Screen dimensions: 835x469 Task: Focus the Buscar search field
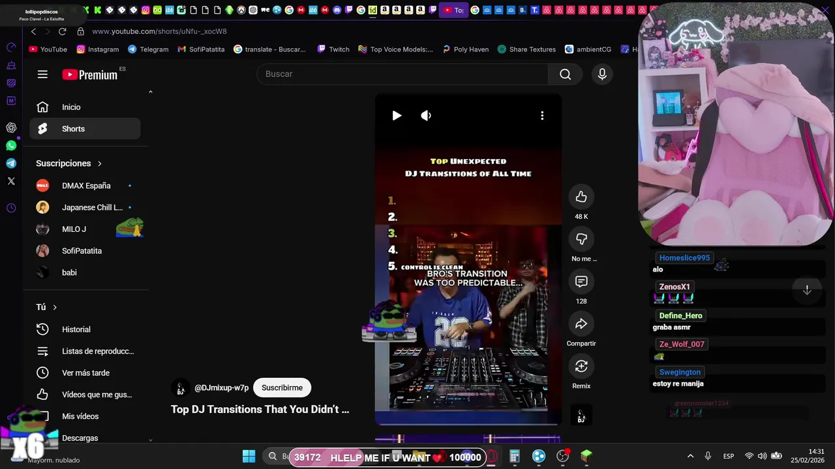[402, 74]
